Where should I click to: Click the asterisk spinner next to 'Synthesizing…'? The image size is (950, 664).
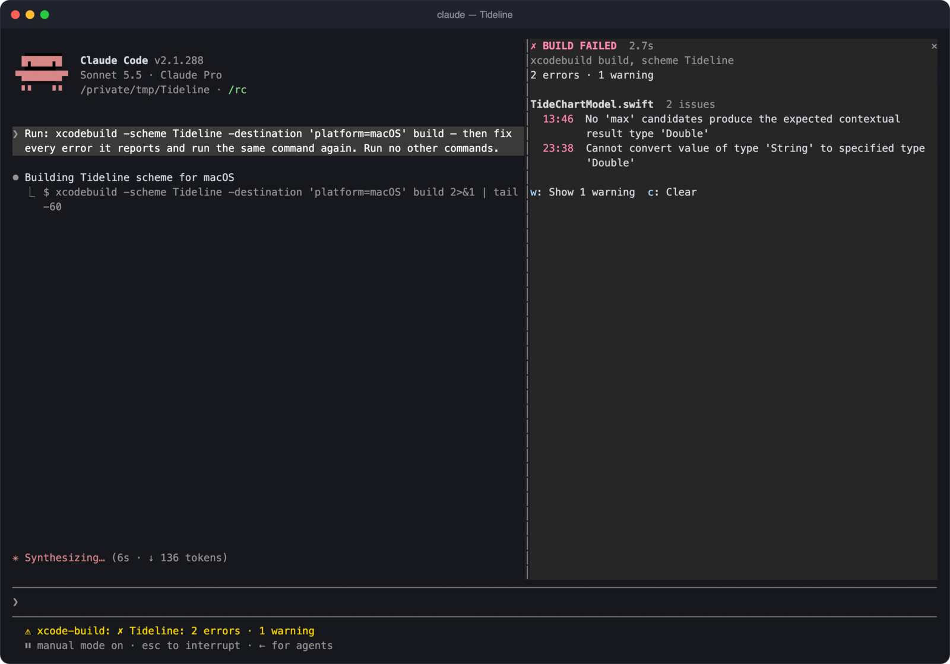15,558
